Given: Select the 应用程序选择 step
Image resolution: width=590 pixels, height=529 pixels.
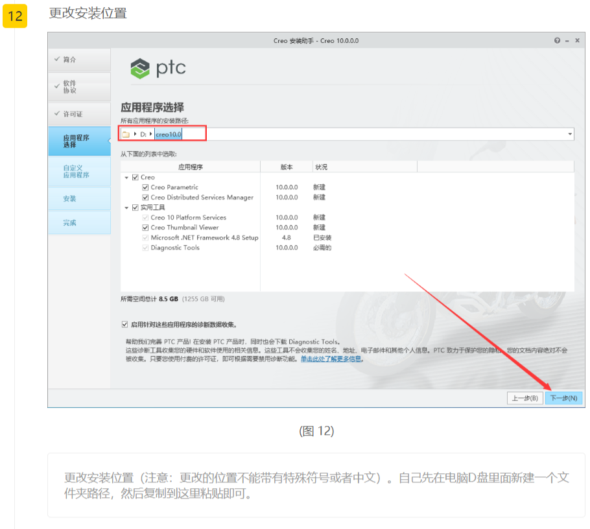Looking at the screenshot, I should tap(79, 141).
